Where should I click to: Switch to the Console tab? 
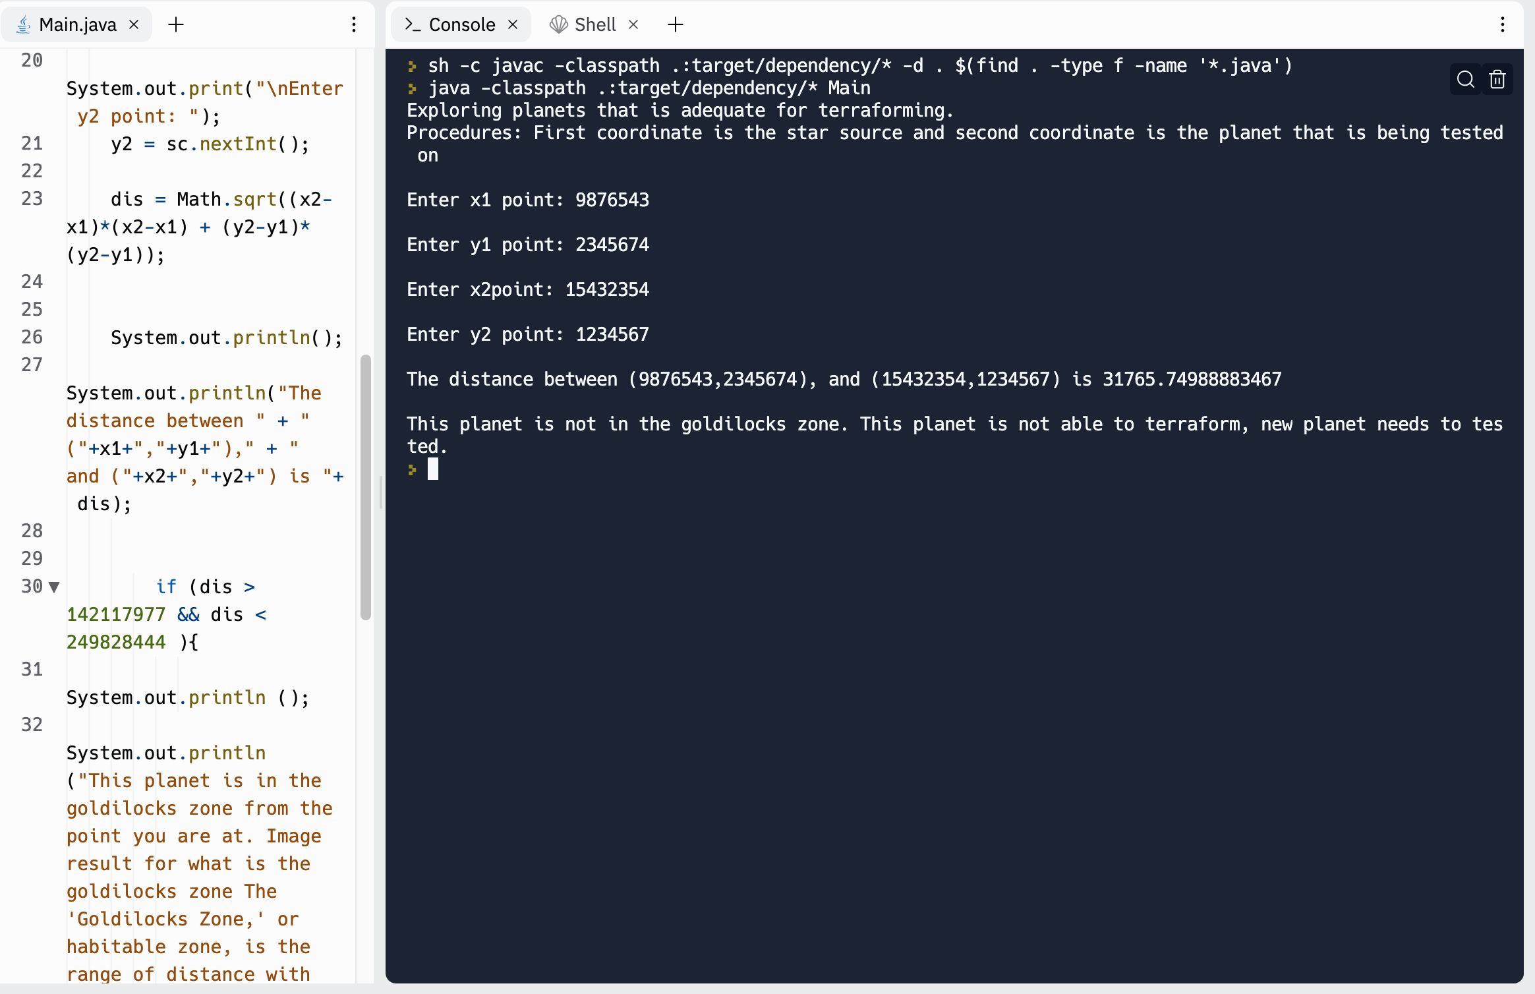point(461,24)
